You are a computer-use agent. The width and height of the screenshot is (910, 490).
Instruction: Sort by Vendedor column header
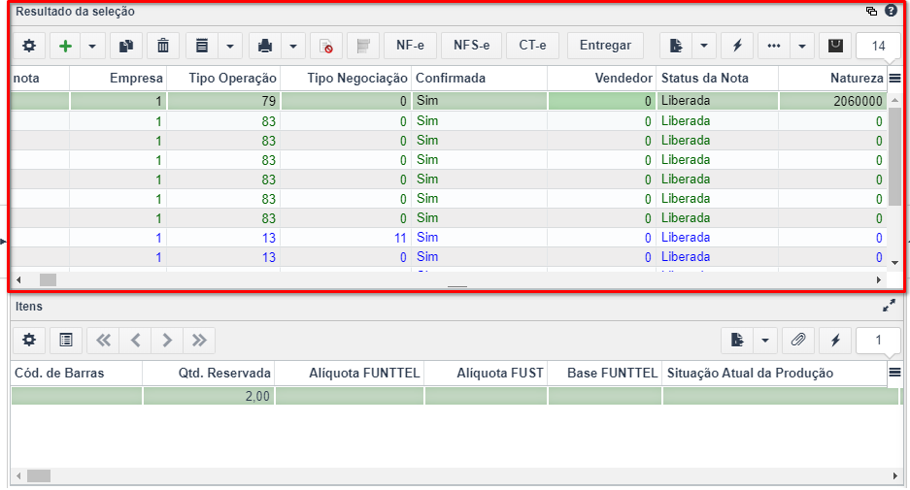[602, 79]
